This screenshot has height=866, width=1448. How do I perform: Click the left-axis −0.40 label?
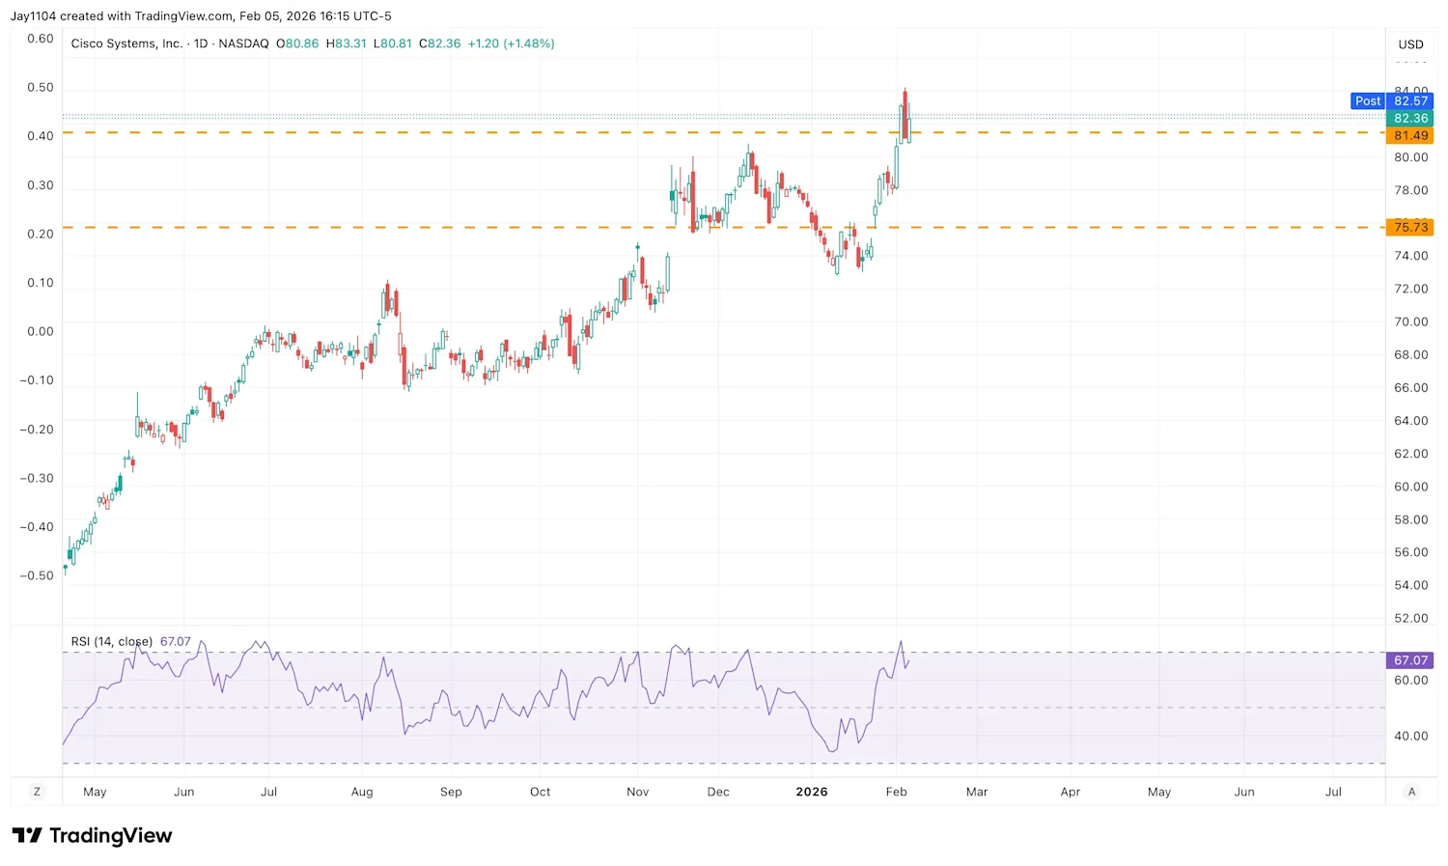(38, 527)
